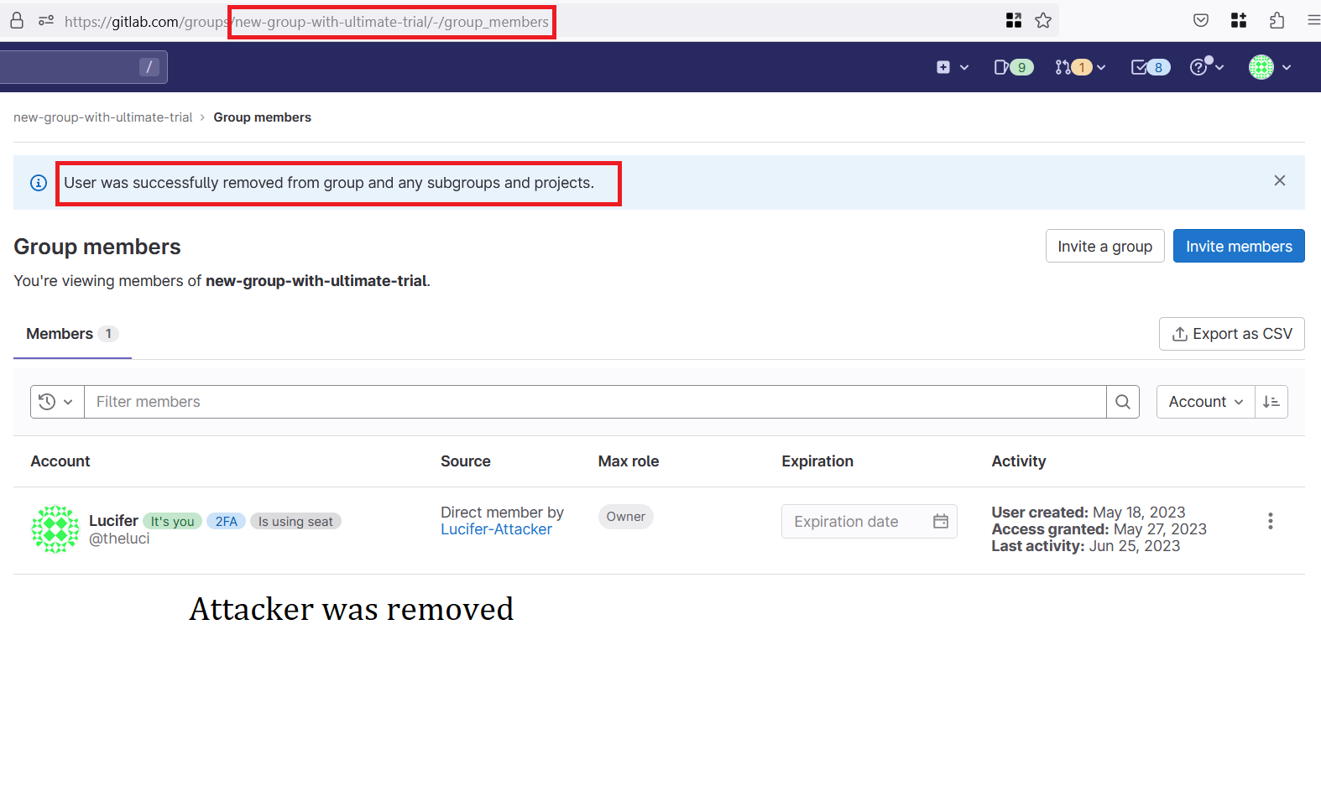Open the browser extensions puzzle icon

(1277, 21)
